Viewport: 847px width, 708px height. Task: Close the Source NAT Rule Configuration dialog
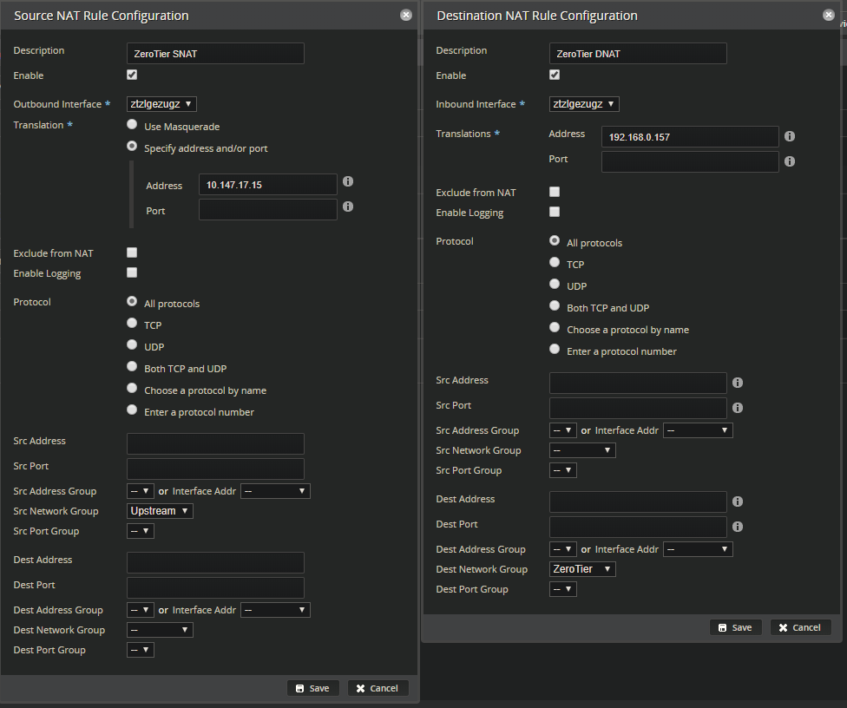pos(406,15)
